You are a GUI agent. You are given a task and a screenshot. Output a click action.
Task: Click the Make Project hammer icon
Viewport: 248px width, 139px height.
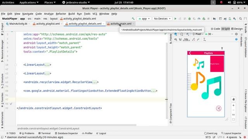coord(133,19)
